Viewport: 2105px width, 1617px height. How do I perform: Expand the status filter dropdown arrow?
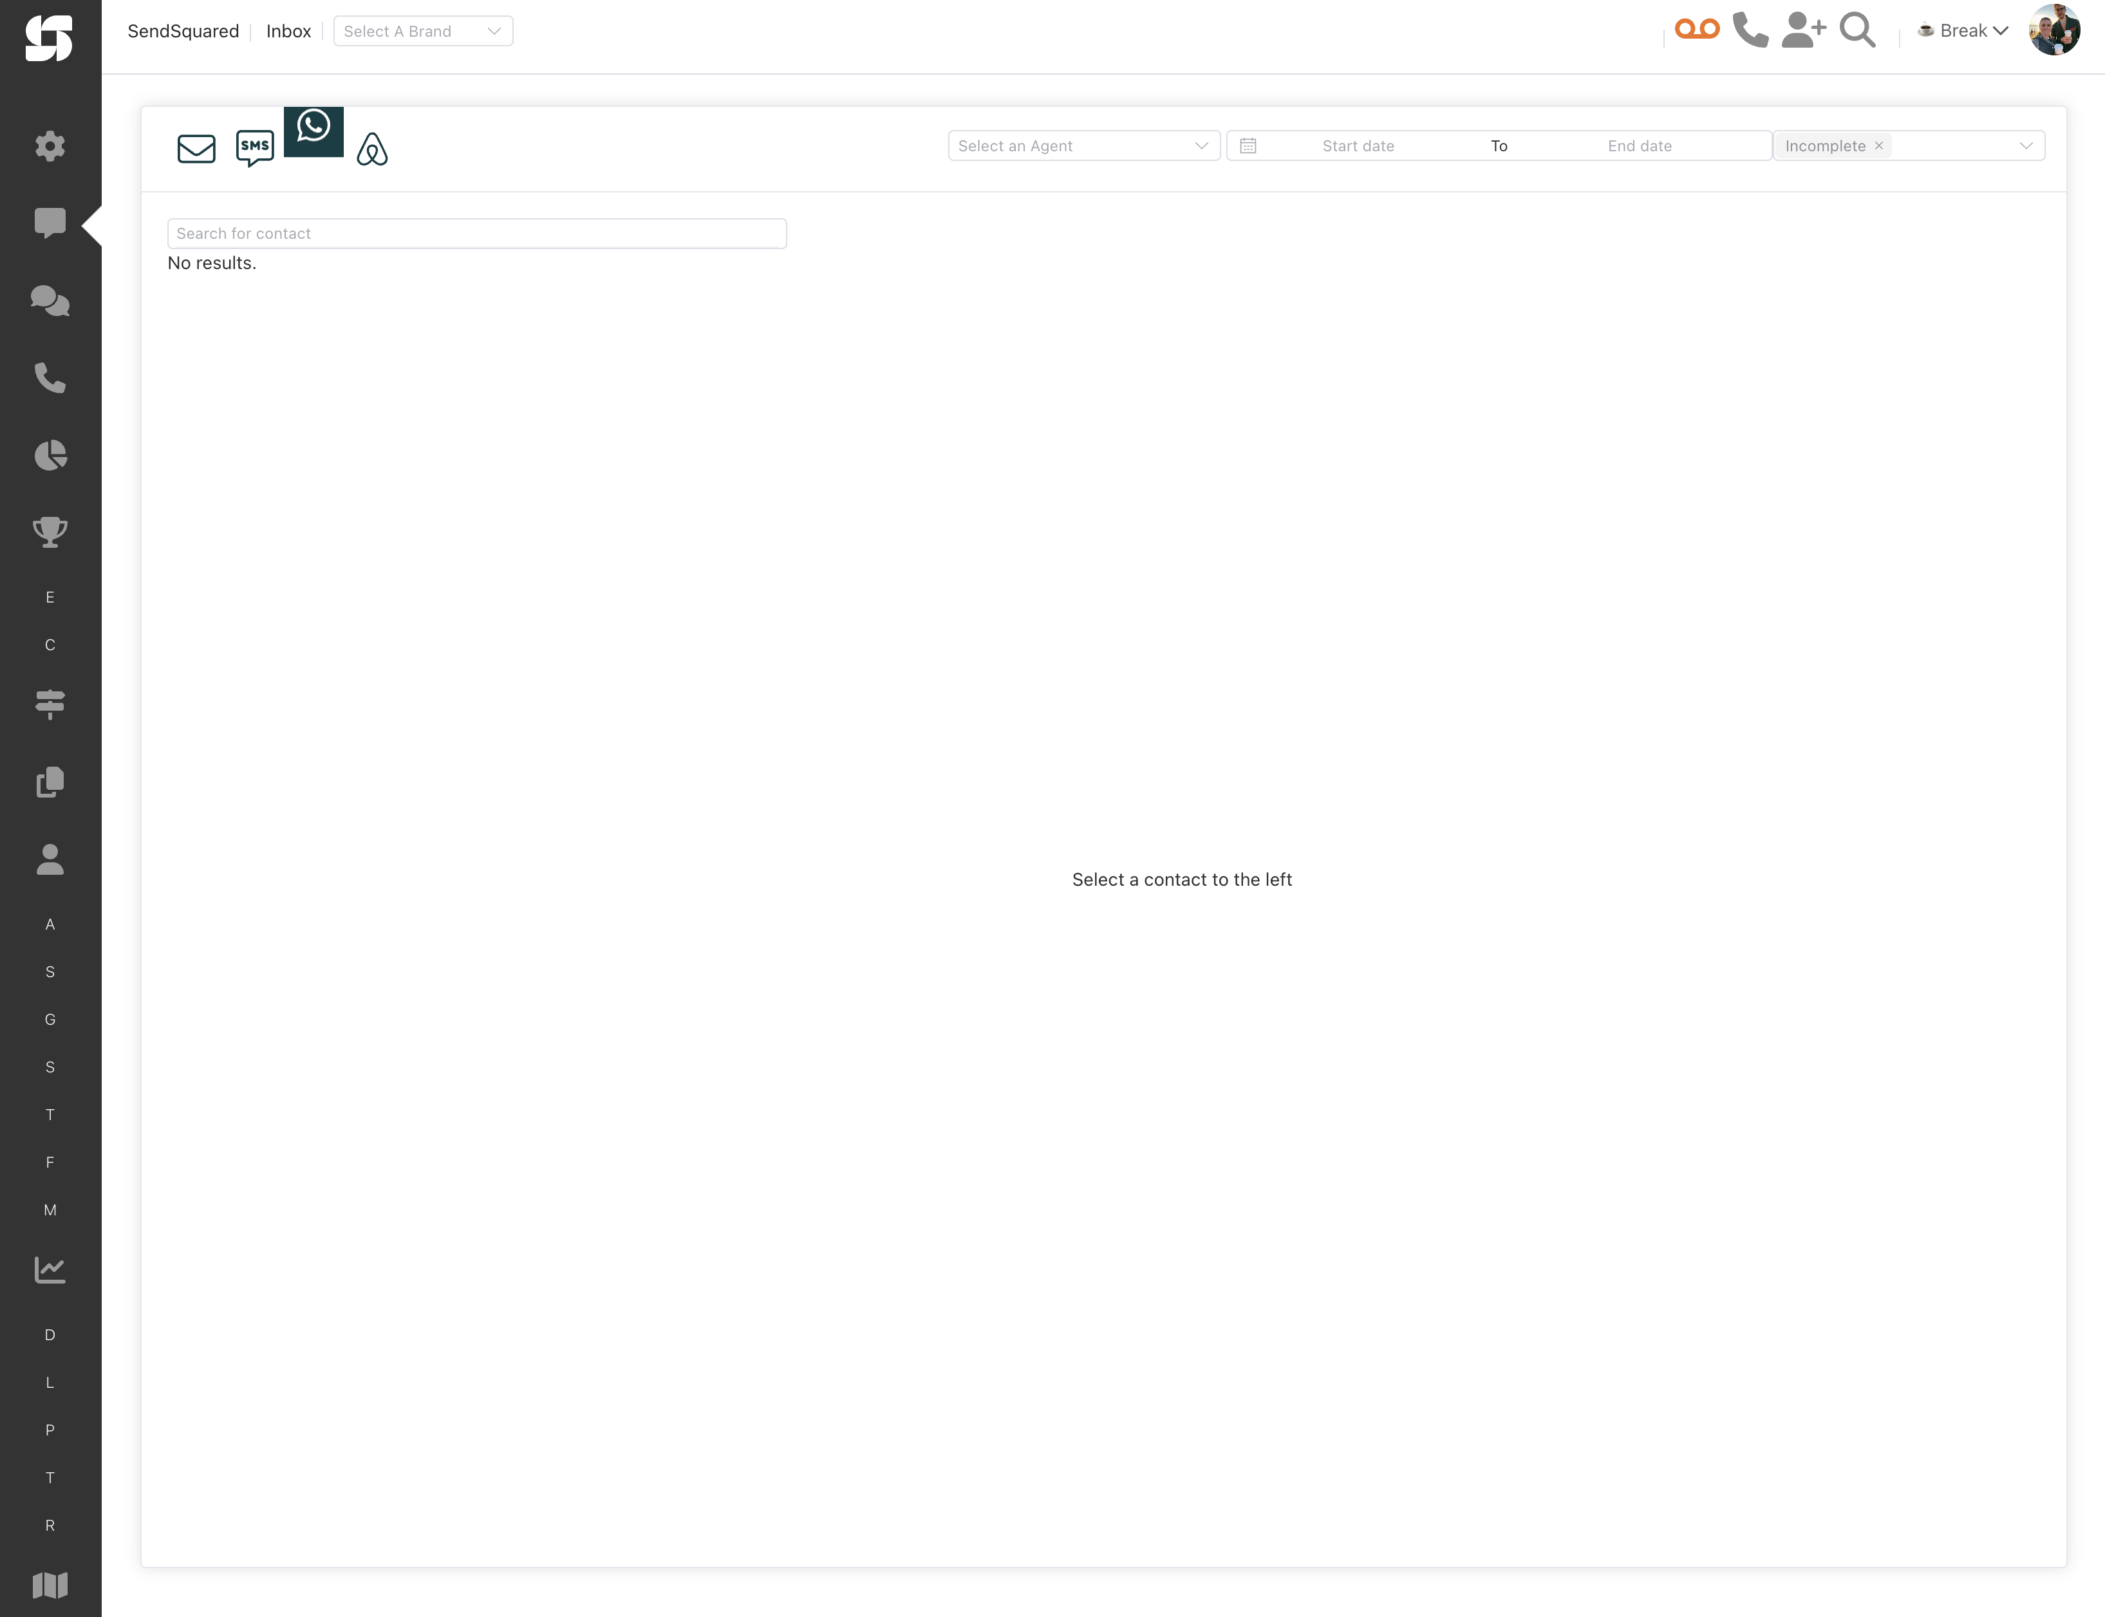(x=2026, y=145)
